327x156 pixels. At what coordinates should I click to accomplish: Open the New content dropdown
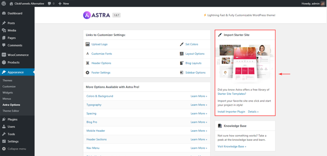(x=64, y=4)
